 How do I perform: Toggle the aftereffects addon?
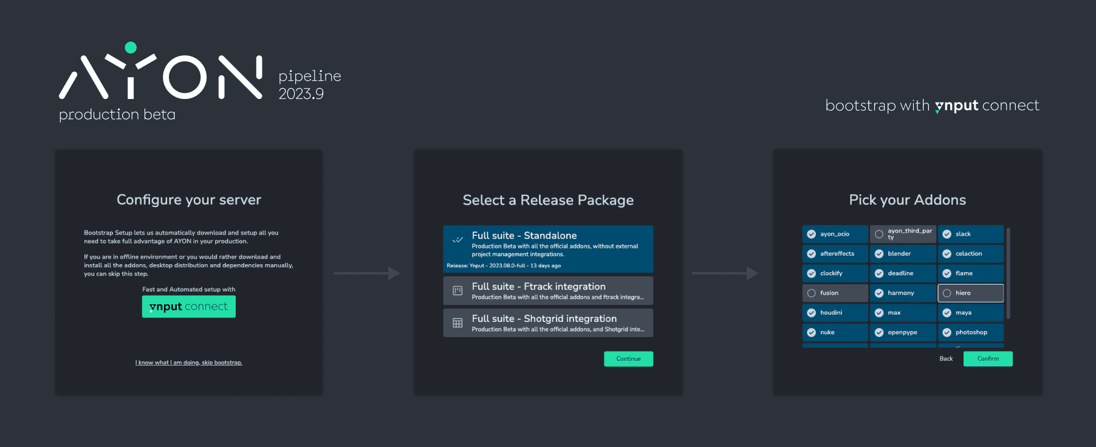835,254
